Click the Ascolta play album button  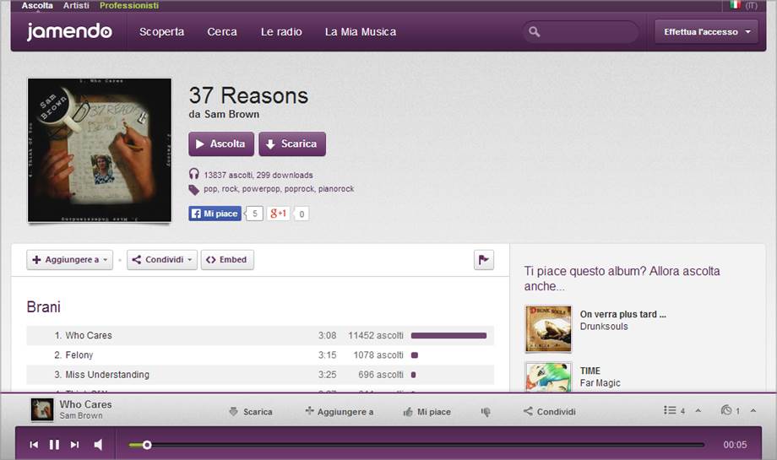tap(221, 143)
